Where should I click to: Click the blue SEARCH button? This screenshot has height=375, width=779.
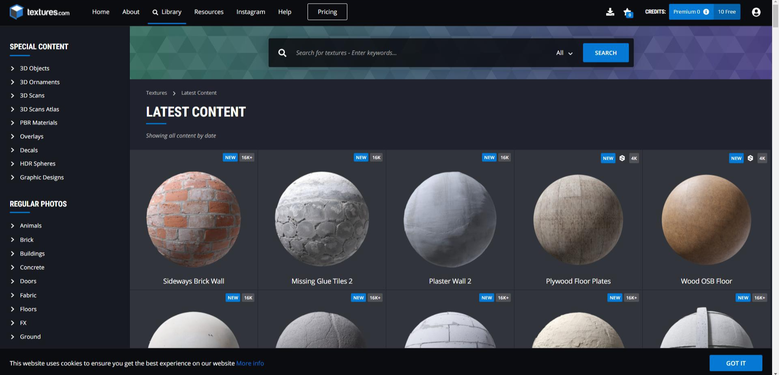click(606, 53)
